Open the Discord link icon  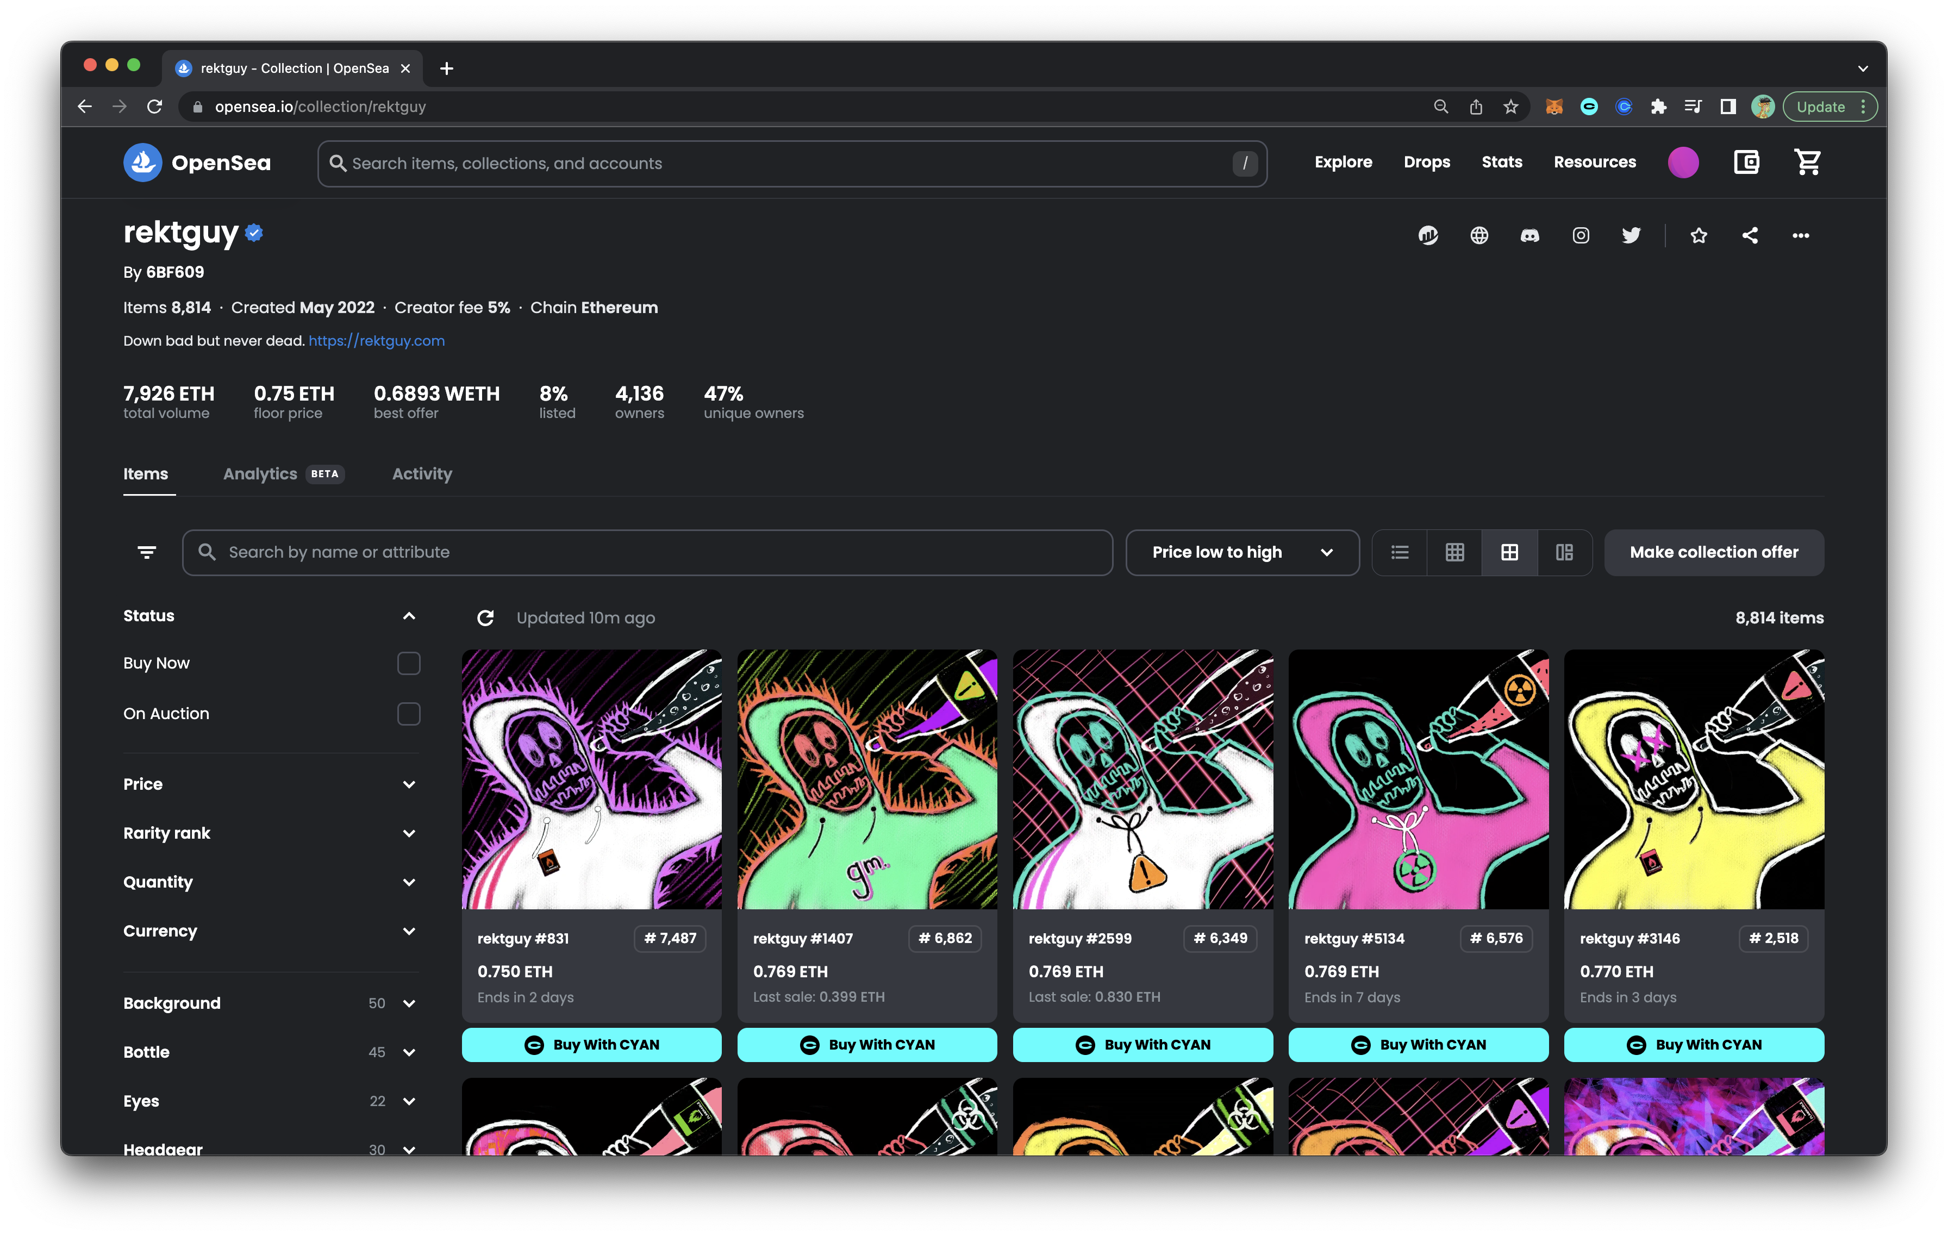(x=1529, y=235)
